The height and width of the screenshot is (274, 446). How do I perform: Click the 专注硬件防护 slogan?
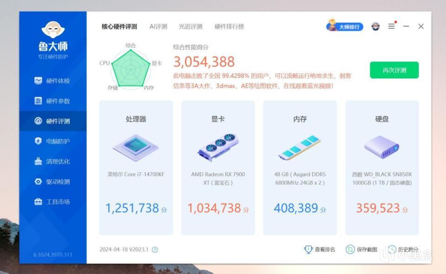(53, 57)
